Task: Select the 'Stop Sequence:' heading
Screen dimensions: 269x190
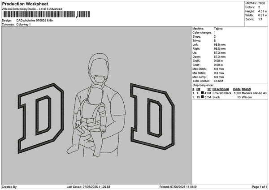Action: click(x=203, y=85)
